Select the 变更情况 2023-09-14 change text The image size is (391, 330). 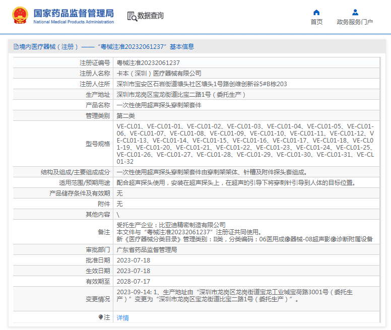pyautogui.click(x=235, y=295)
